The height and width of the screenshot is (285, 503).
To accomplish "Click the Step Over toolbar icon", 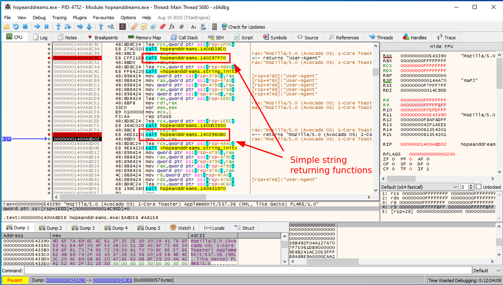I will click(68, 27).
